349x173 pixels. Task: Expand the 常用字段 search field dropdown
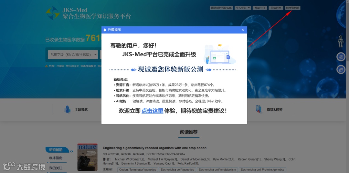[73, 55]
